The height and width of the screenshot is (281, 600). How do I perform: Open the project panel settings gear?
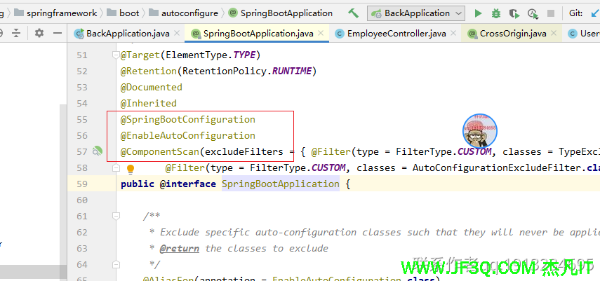tap(39, 33)
